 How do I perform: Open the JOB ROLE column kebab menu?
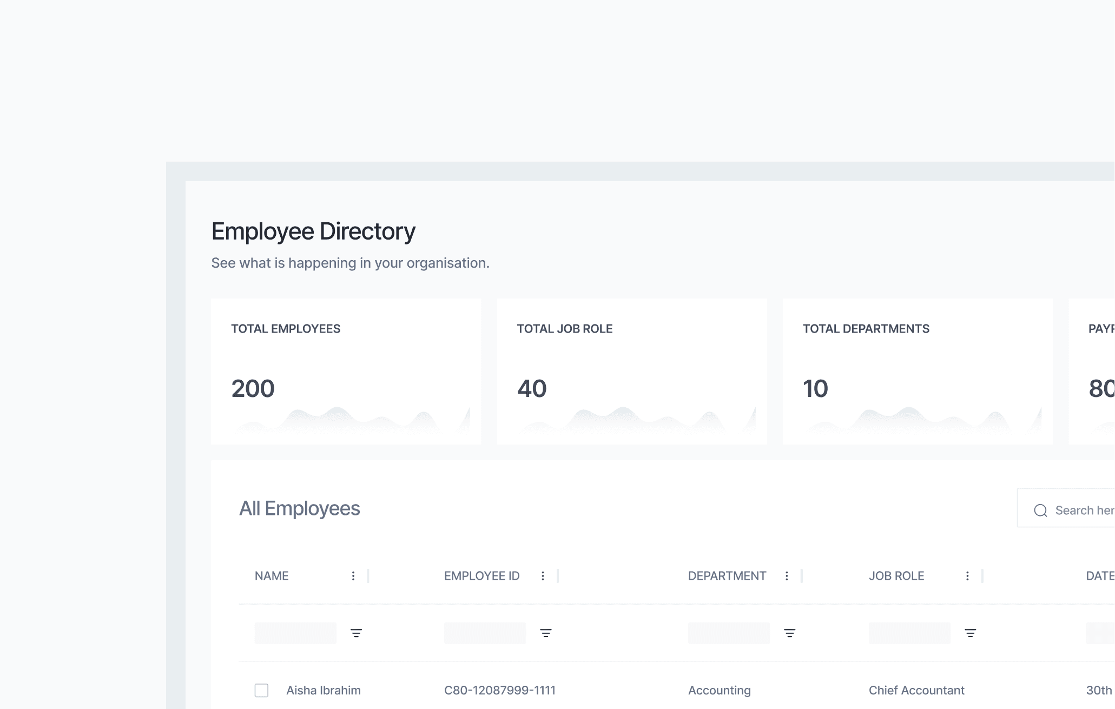coord(967,576)
